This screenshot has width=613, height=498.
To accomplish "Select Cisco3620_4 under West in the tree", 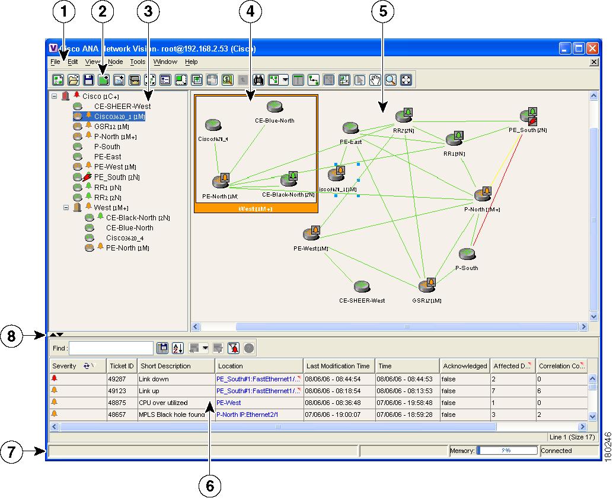I will click(x=124, y=238).
